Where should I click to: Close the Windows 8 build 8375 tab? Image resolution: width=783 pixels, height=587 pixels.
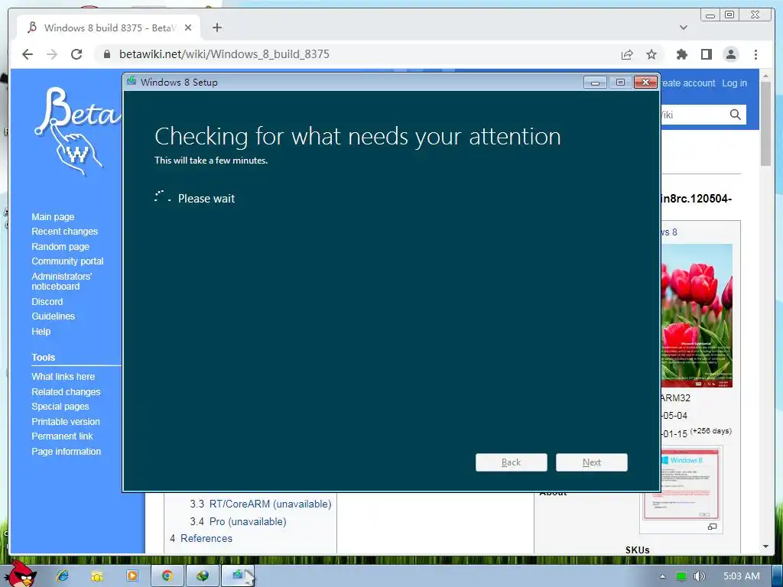click(x=188, y=28)
